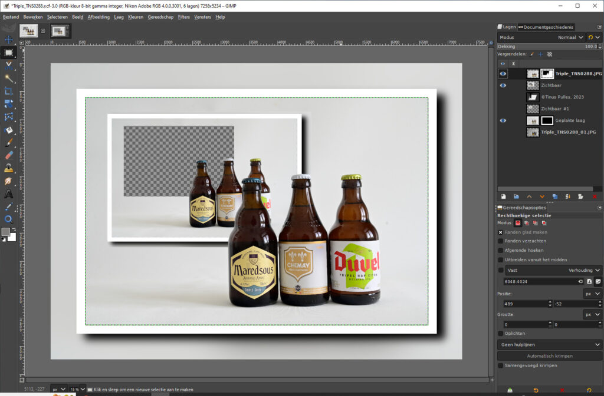
Task: Raise the selected layer one step
Action: pyautogui.click(x=529, y=197)
